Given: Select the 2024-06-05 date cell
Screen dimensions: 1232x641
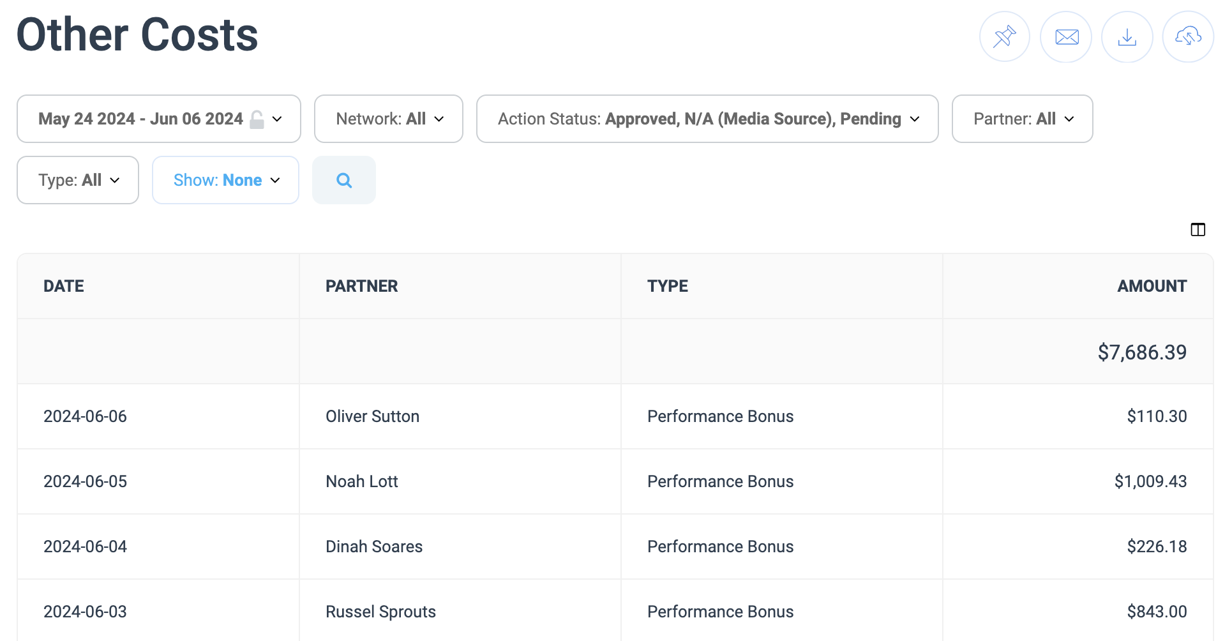Looking at the screenshot, I should [85, 481].
